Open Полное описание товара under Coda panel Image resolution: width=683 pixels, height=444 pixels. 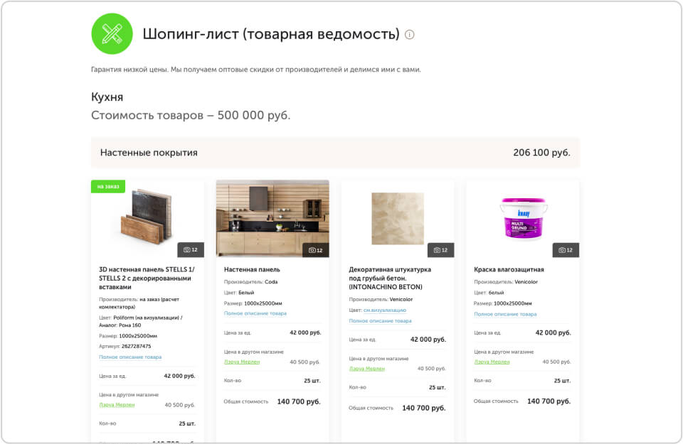pyautogui.click(x=255, y=313)
